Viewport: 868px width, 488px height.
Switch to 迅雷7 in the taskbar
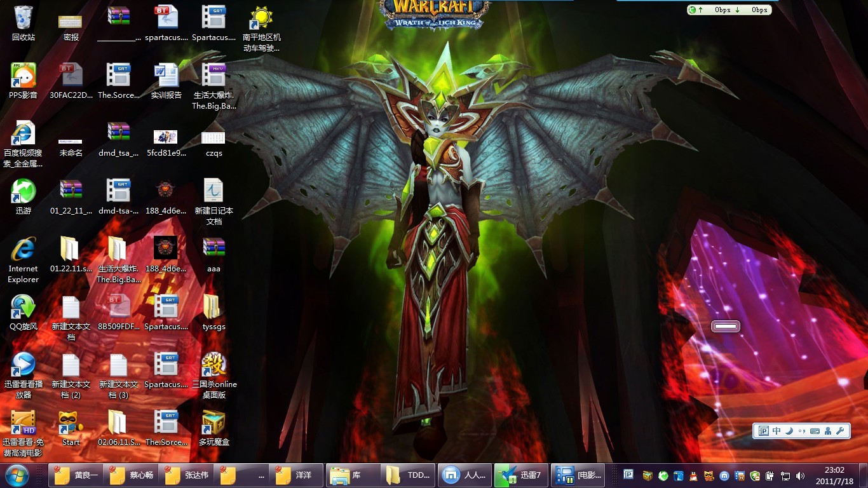click(x=520, y=475)
